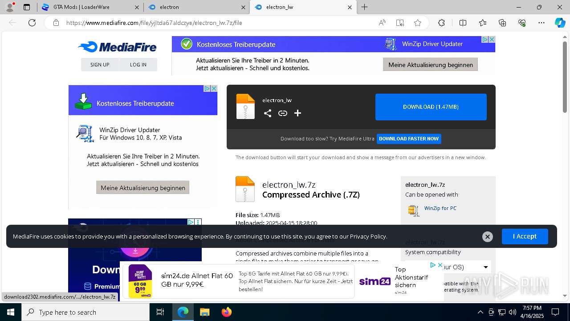The image size is (570, 321).
Task: Open the notification center
Action: (555, 312)
